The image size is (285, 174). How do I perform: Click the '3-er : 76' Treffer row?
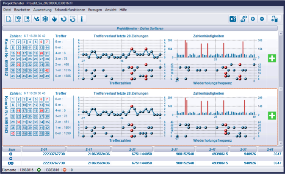(61, 59)
